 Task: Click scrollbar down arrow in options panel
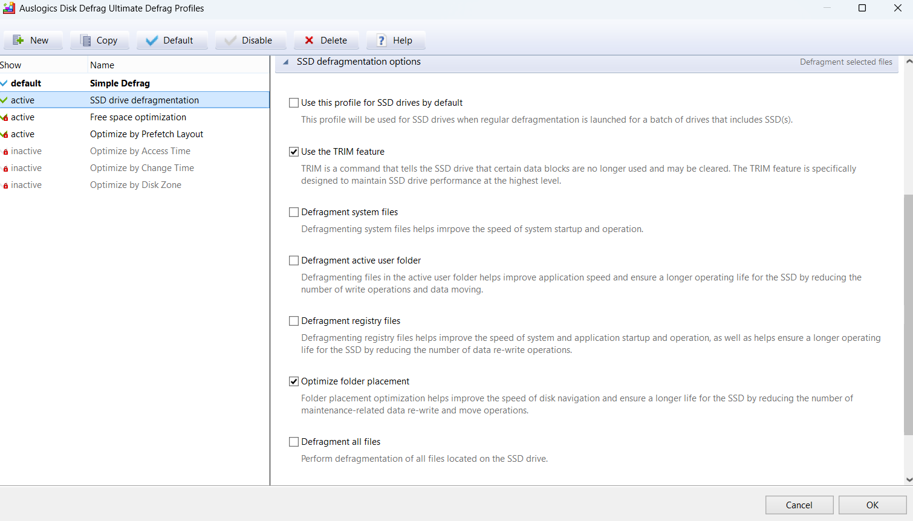click(908, 479)
